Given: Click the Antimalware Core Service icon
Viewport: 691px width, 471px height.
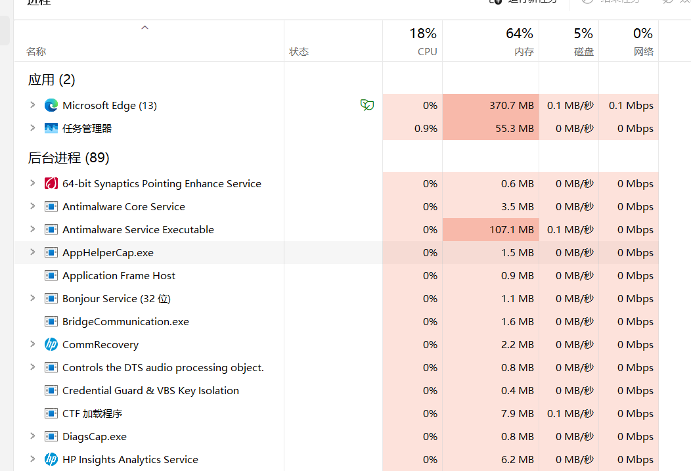Looking at the screenshot, I should (x=51, y=206).
